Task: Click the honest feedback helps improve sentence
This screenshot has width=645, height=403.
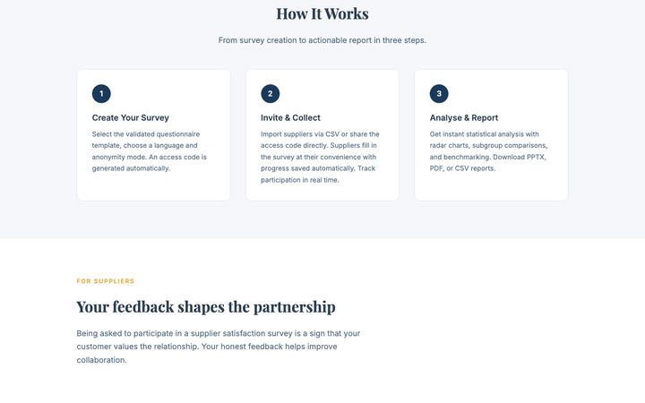Action: click(x=207, y=353)
